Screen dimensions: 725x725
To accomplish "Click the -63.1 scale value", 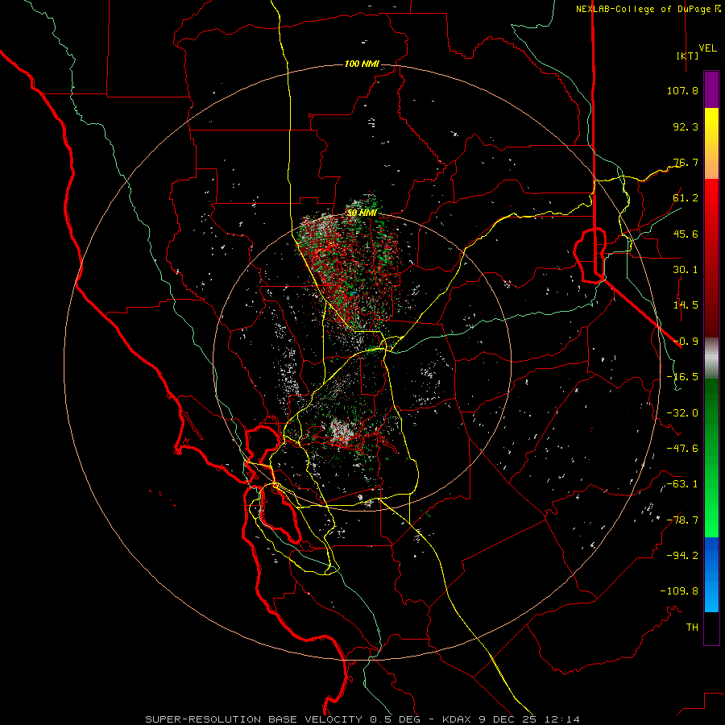I will pos(682,484).
